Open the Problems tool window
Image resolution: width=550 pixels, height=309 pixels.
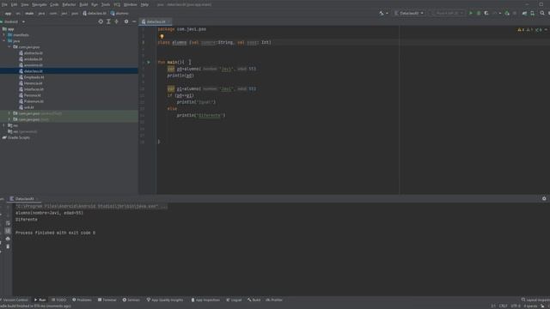point(82,300)
